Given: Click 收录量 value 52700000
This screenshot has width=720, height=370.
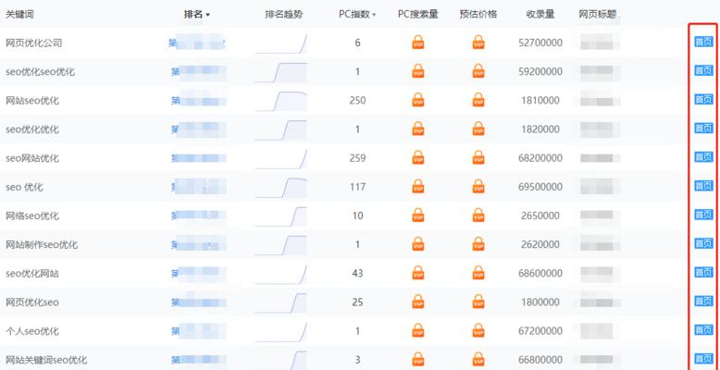Looking at the screenshot, I should (540, 43).
